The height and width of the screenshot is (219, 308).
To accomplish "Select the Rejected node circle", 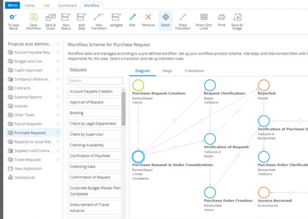I will tap(264, 85).
